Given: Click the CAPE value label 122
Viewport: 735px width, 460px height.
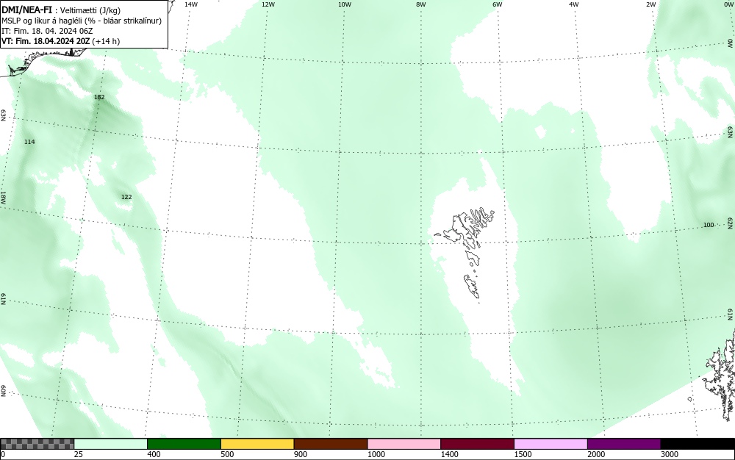Looking at the screenshot, I should [126, 197].
